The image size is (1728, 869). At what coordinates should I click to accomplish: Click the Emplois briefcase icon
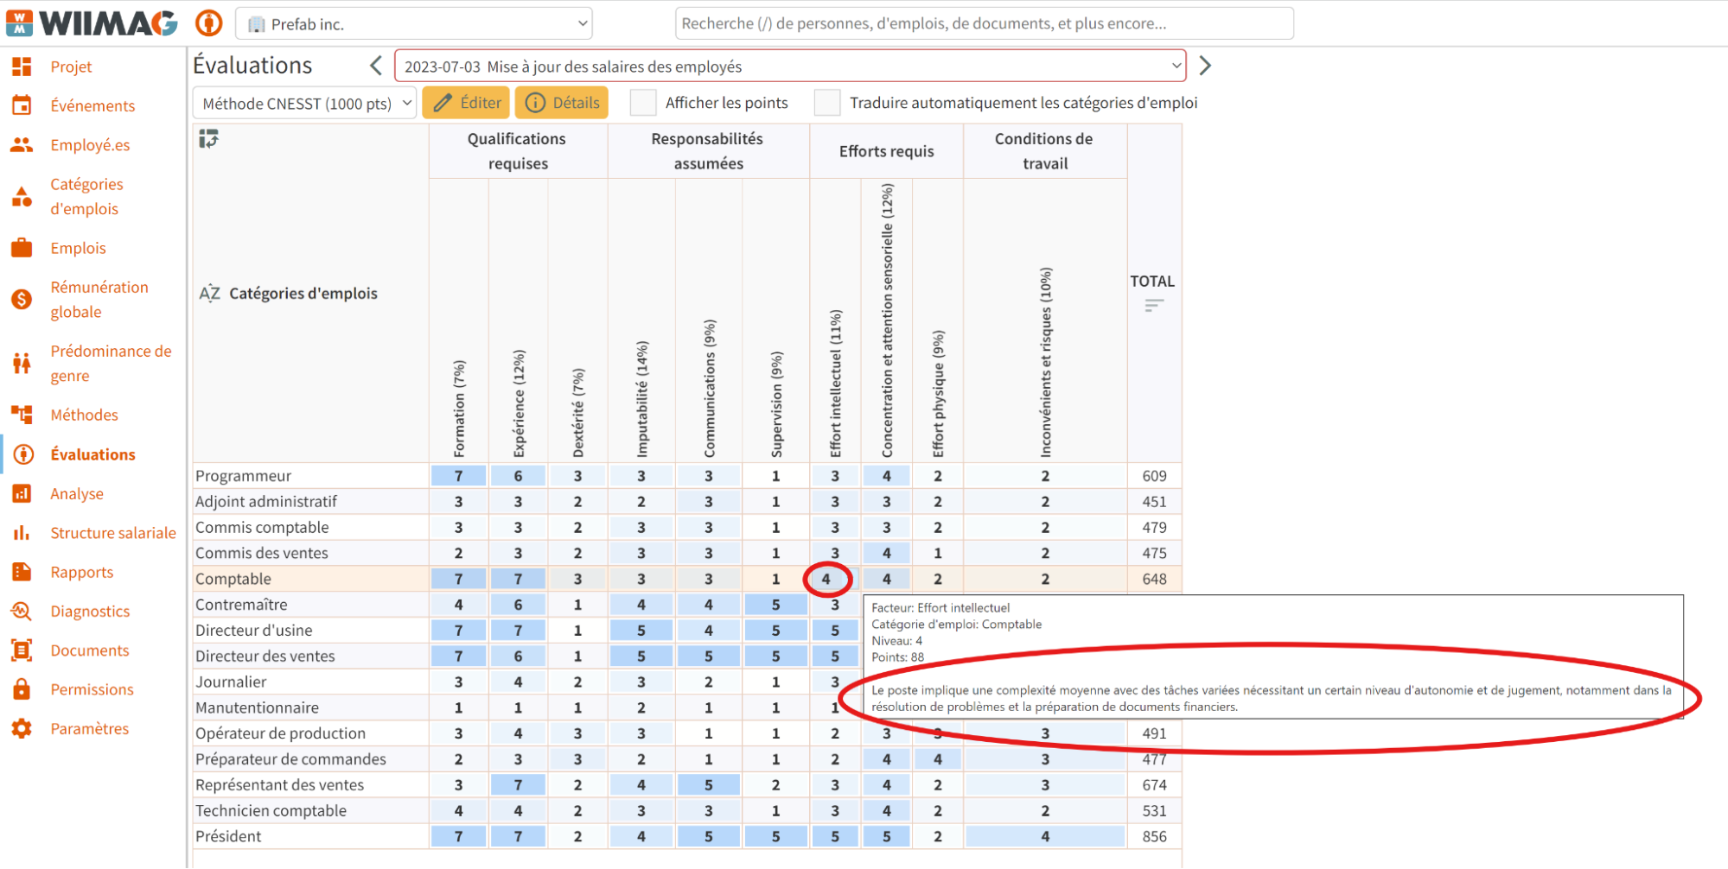(x=22, y=248)
